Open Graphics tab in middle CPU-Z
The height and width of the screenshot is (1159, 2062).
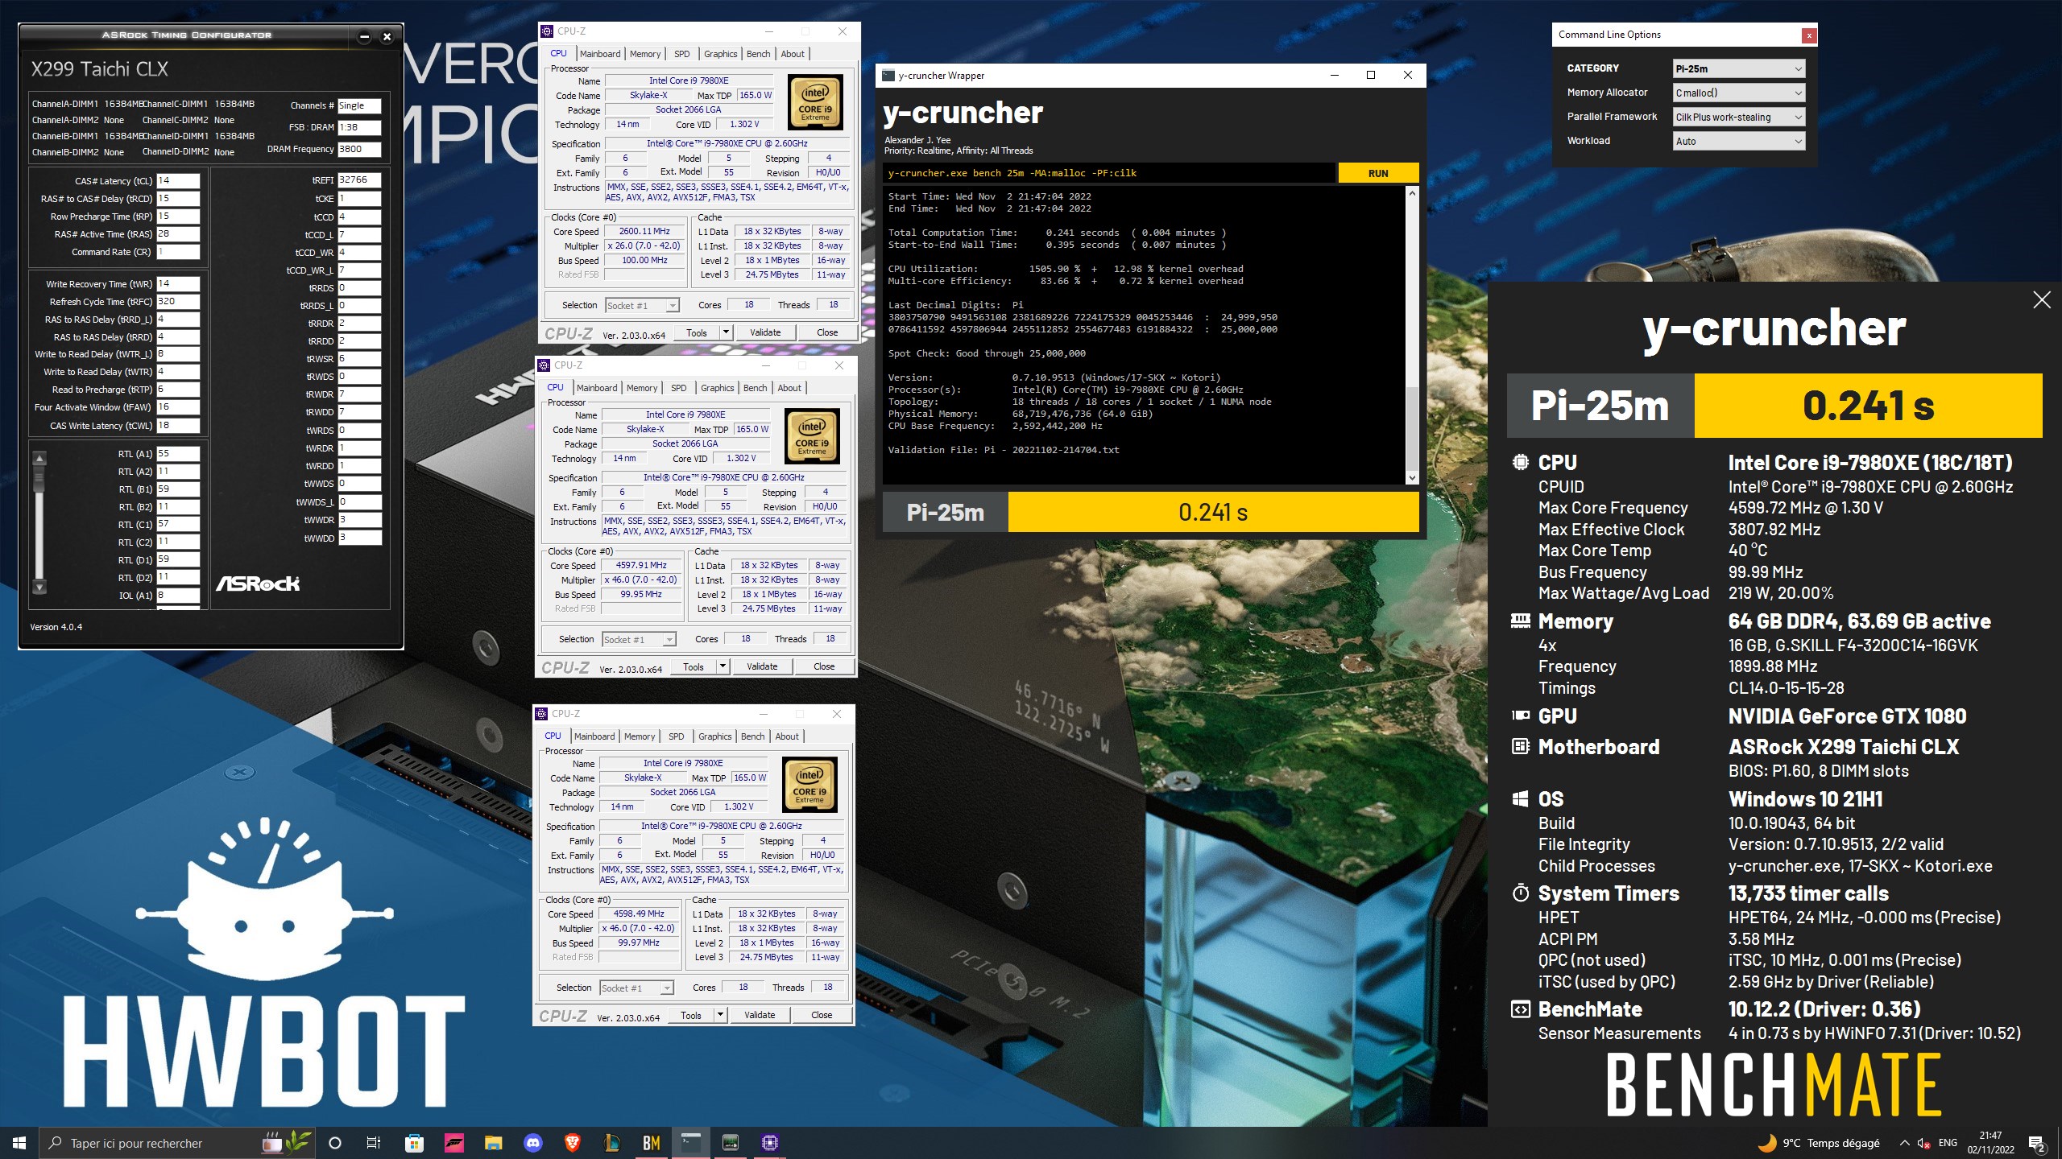pyautogui.click(x=717, y=388)
